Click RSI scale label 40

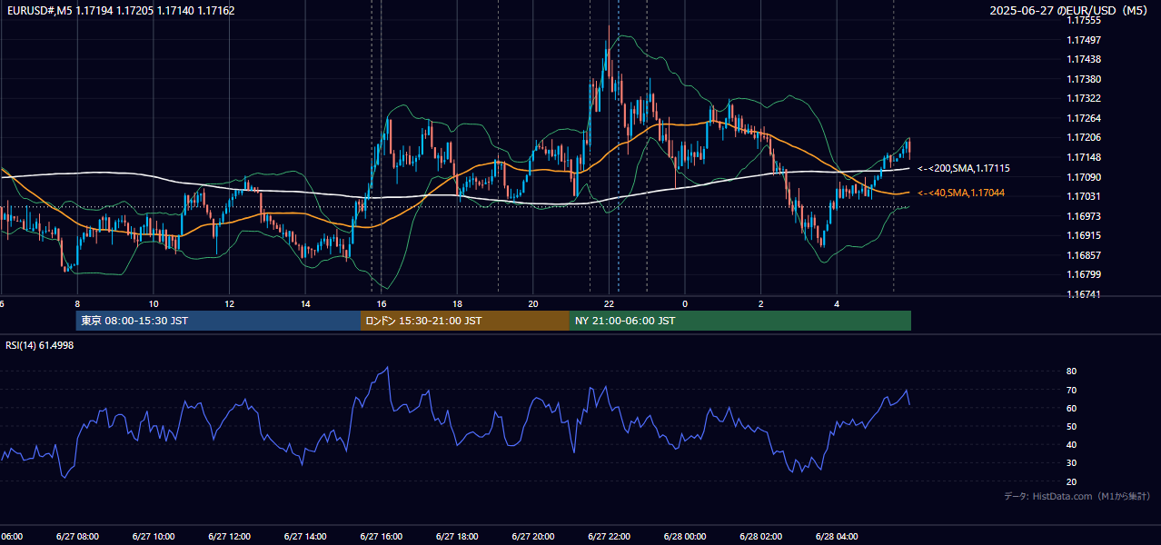[1071, 445]
